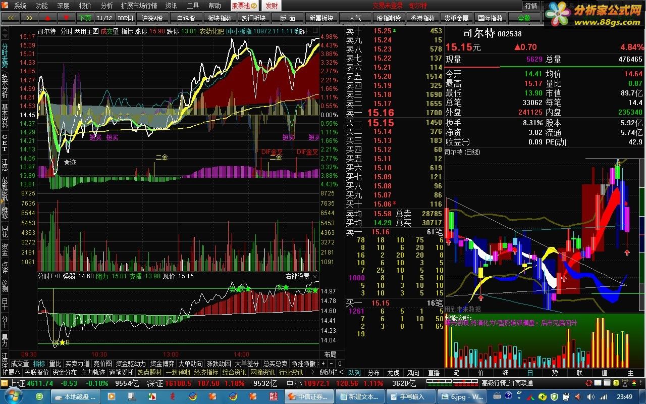The width and height of the screenshot is (646, 404).
Task: Click the 交易未登录 status text
Action: point(388,6)
